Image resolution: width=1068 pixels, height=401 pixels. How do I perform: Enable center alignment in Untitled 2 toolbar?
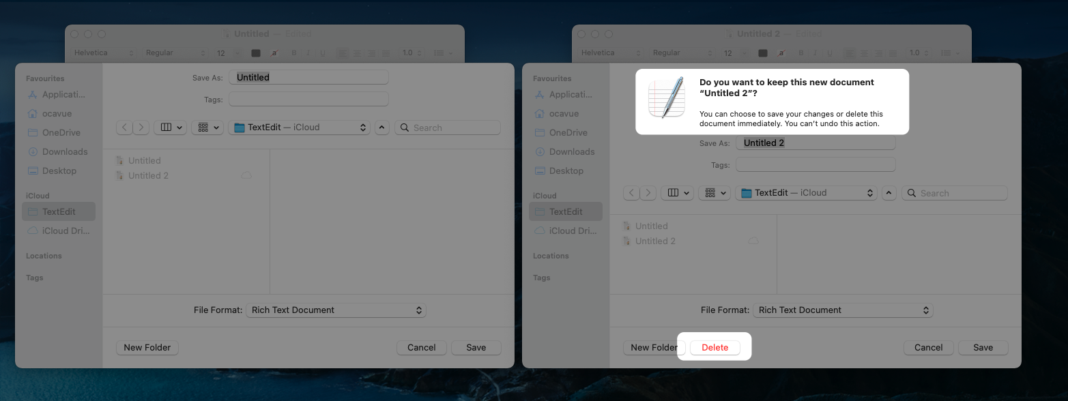tap(864, 53)
